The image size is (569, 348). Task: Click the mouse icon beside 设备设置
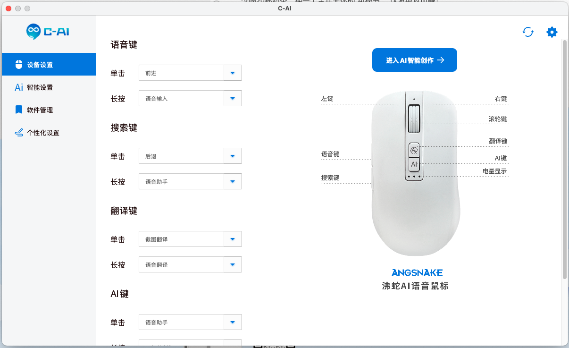(19, 65)
